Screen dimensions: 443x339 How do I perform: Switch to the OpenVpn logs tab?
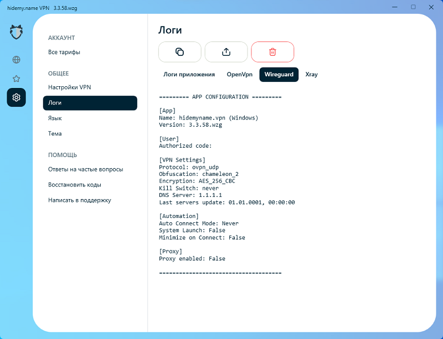click(239, 74)
